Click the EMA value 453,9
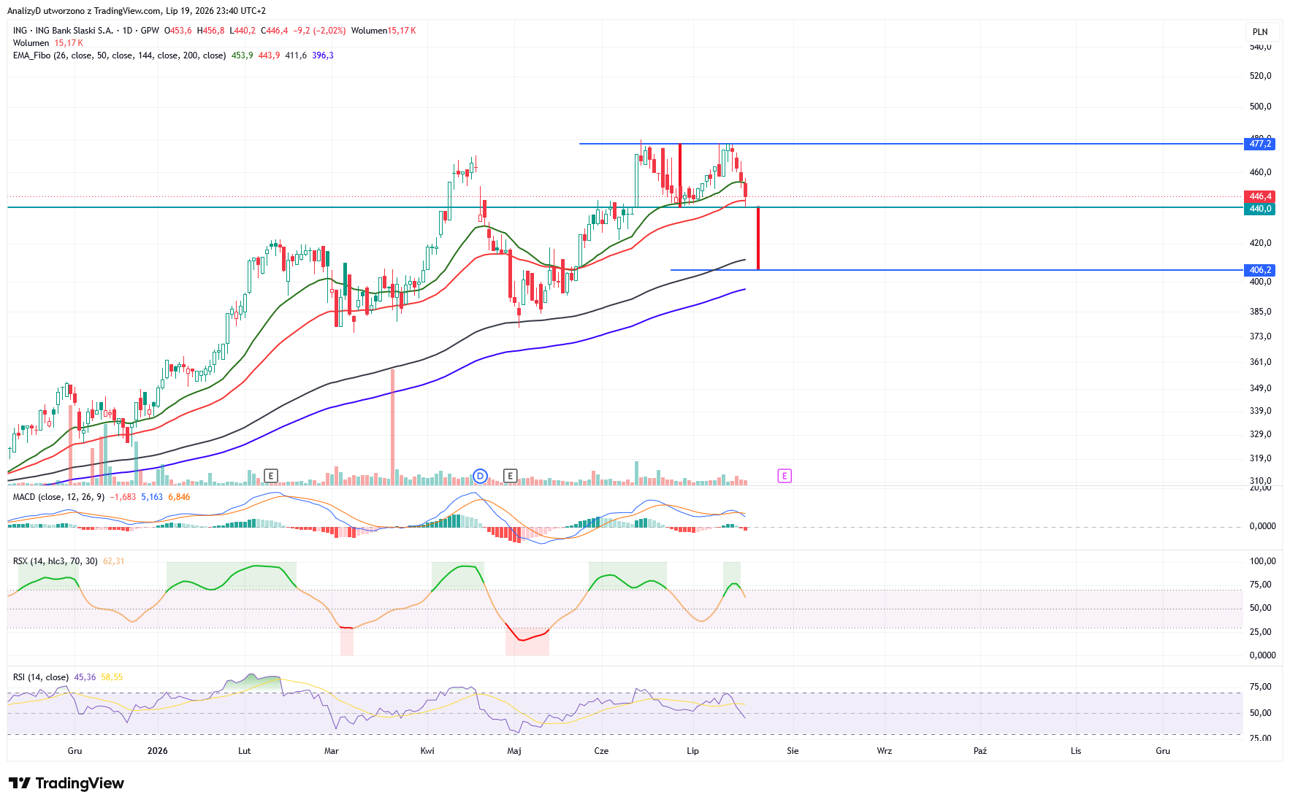 (x=243, y=55)
